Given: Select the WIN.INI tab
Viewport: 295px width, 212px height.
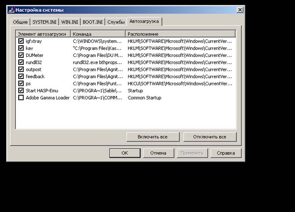Looking at the screenshot, I should pyautogui.click(x=70, y=22).
